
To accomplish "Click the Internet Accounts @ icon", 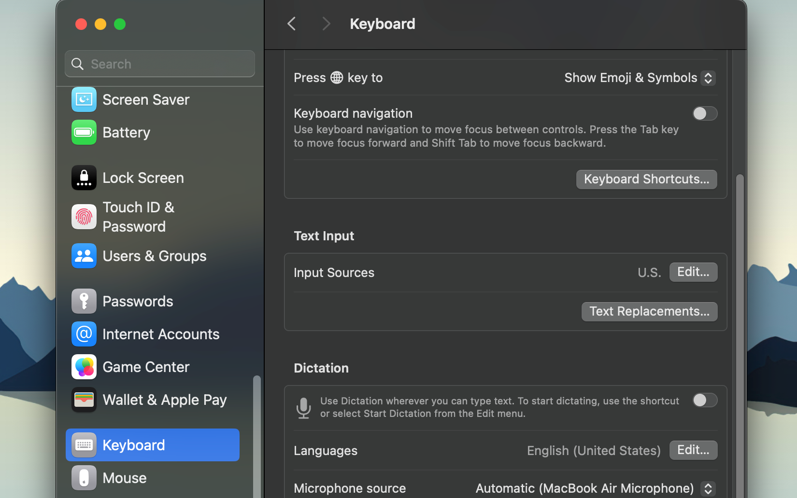I will tap(84, 334).
